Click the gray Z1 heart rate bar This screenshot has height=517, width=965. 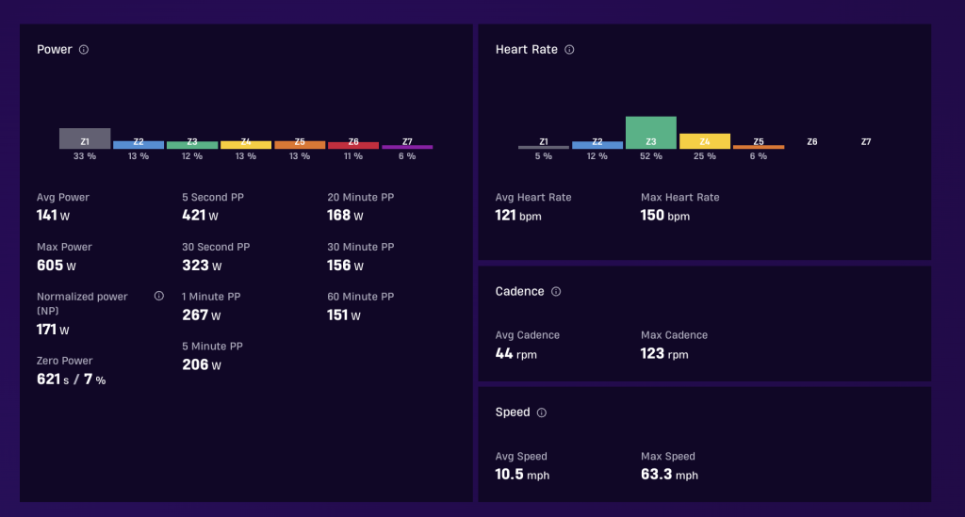[x=544, y=147]
